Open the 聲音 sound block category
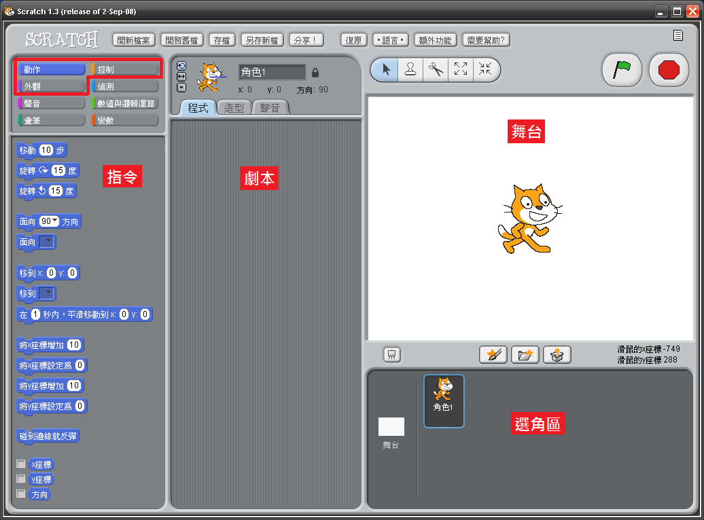This screenshot has width=704, height=520. (51, 103)
